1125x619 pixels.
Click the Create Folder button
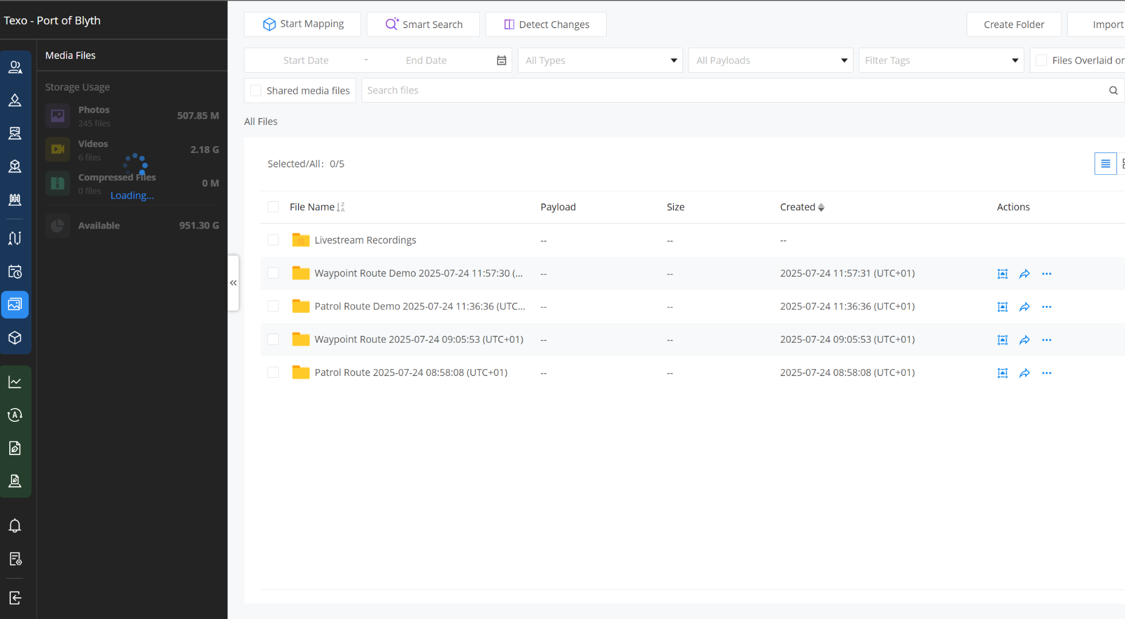(x=1014, y=24)
